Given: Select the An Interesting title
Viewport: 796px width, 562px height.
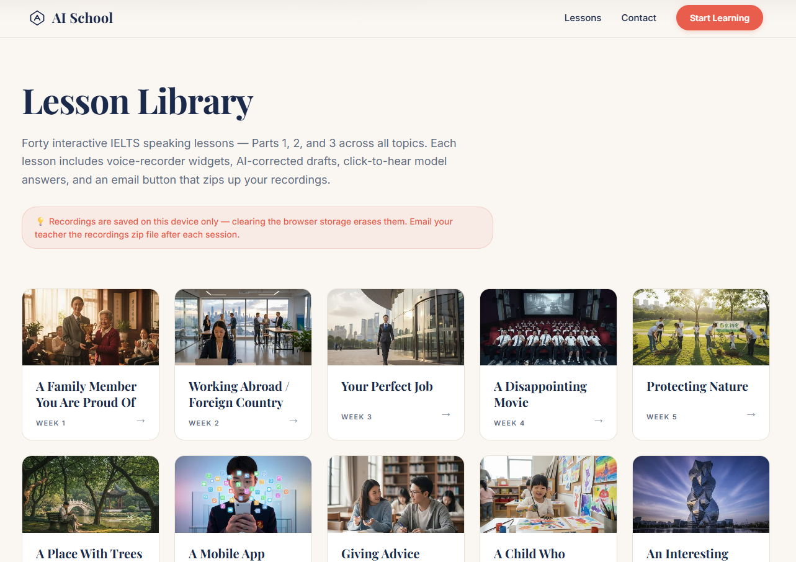Looking at the screenshot, I should (687, 554).
